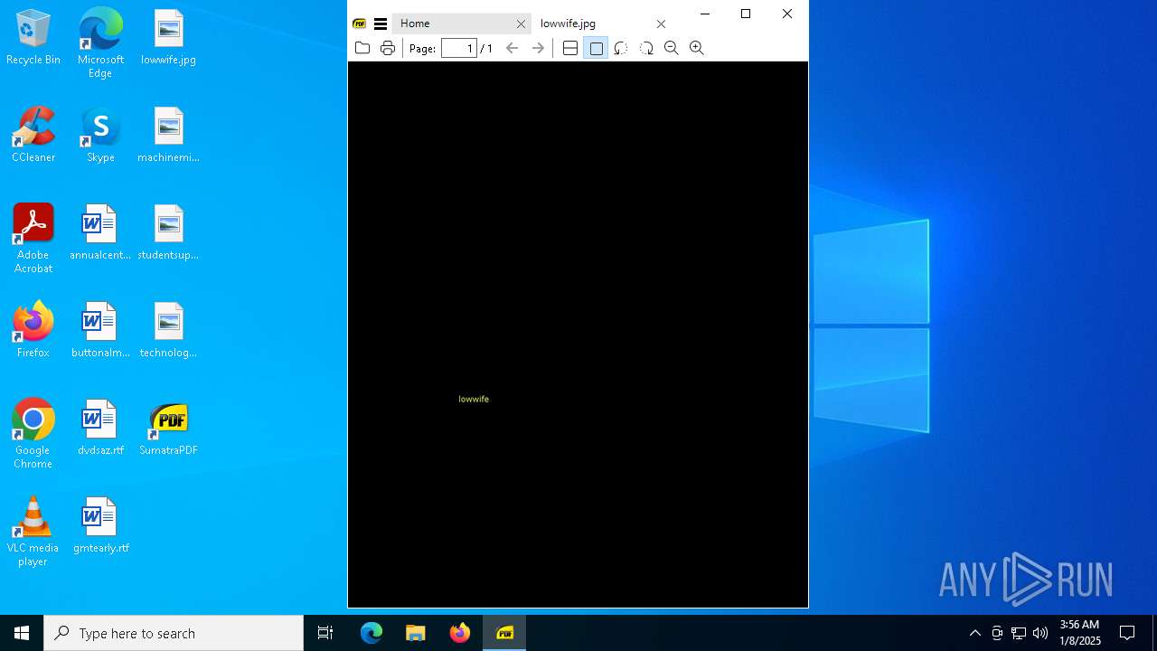Select machinemi... image file on desktop
The width and height of the screenshot is (1157, 651).
(168, 136)
